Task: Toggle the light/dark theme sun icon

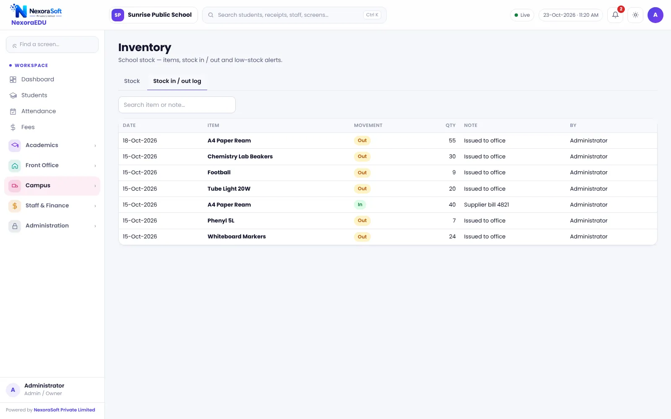Action: pos(635,15)
